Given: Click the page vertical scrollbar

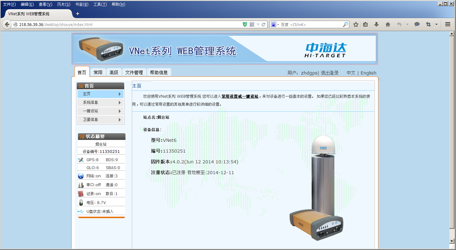Looking at the screenshot, I should (x=452, y=133).
